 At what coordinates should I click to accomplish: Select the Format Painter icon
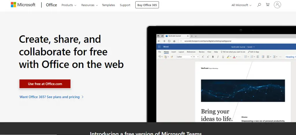click(172, 57)
